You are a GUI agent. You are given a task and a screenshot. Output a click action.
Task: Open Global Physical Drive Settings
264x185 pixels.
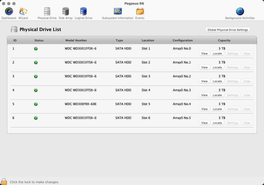point(228,30)
